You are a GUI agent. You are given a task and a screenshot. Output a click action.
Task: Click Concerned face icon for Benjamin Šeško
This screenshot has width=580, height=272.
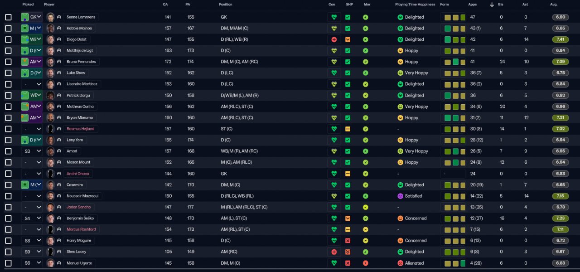point(400,218)
